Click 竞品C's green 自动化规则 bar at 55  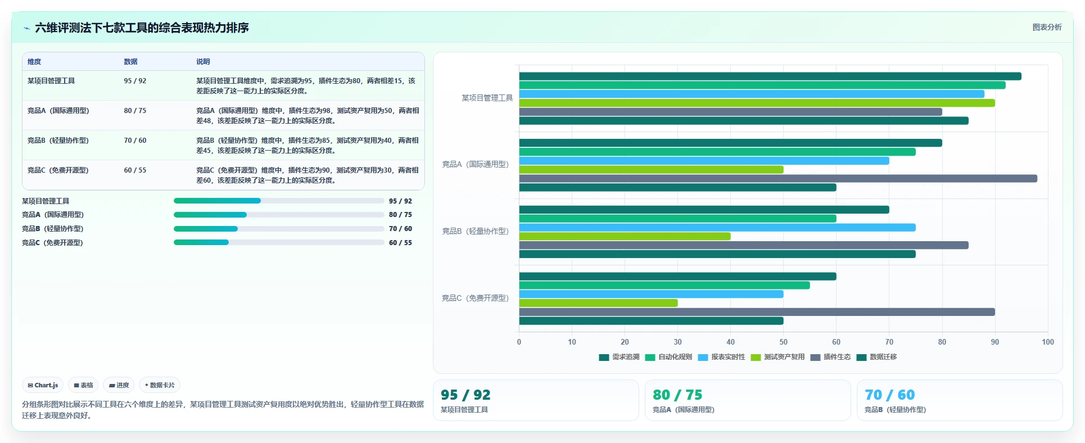click(x=664, y=286)
